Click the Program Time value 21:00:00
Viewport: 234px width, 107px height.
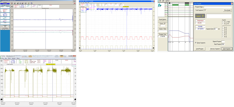(x=162, y=36)
